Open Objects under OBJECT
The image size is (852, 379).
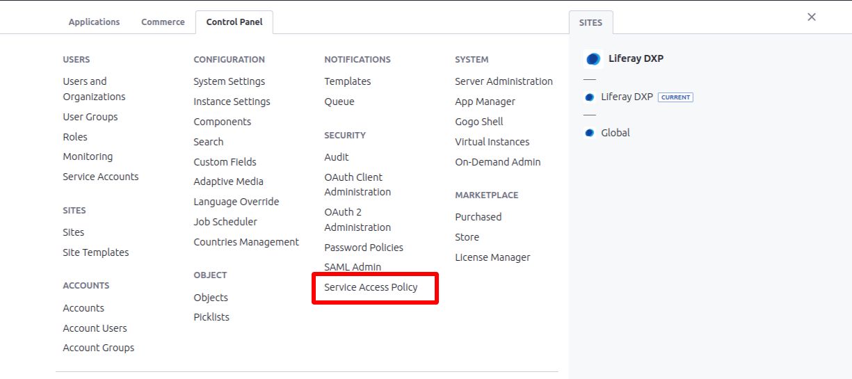coord(211,298)
